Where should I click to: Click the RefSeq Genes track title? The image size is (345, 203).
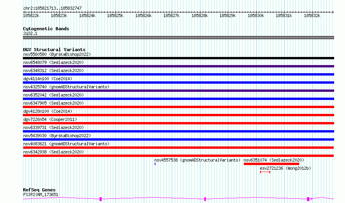39,190
